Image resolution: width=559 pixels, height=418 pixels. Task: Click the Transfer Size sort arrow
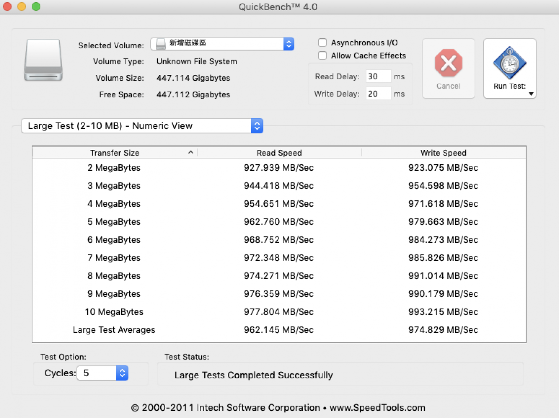click(x=190, y=153)
